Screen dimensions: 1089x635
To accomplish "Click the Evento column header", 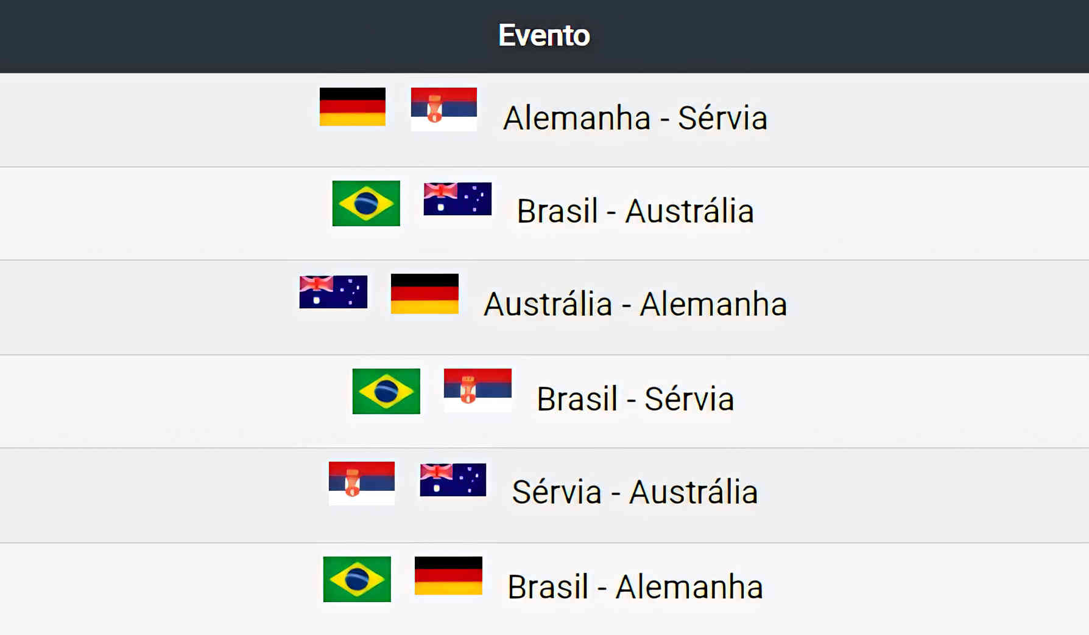I will pos(544,35).
